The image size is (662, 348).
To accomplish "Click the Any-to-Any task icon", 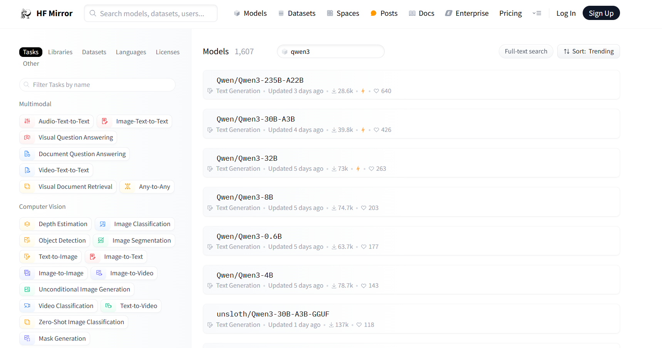I will [128, 186].
